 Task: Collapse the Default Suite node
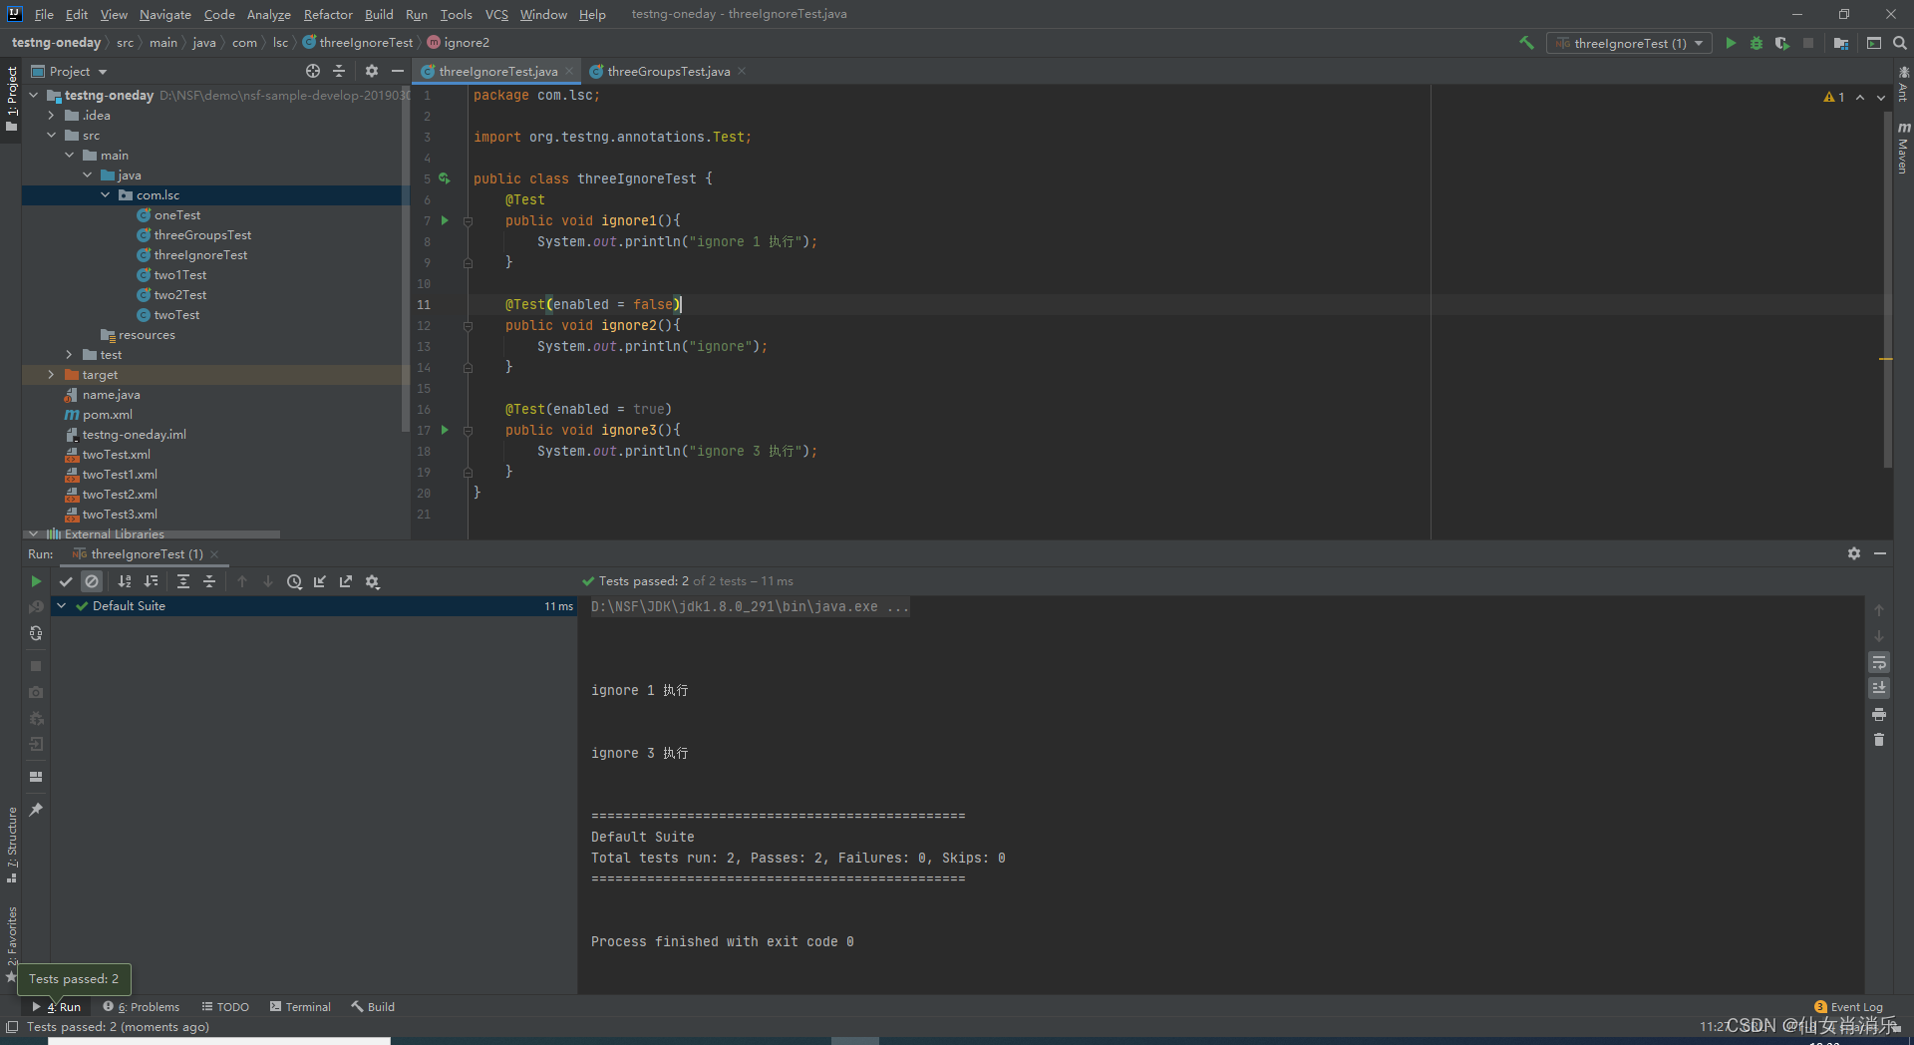(x=62, y=605)
